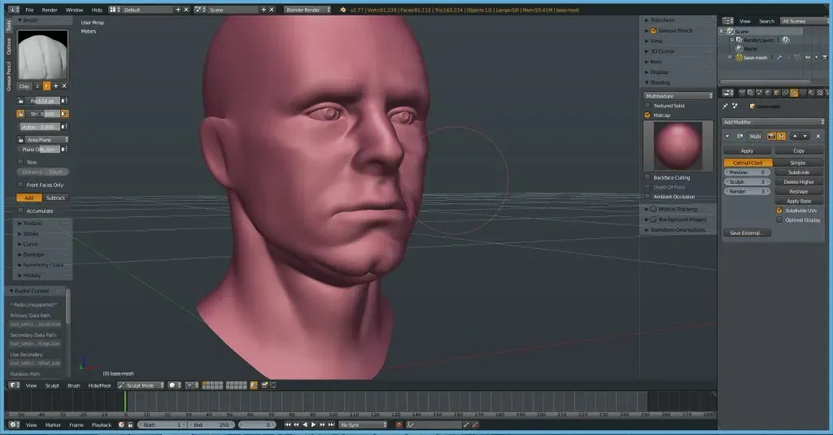Enable the Front Faces Only checkbox
This screenshot has height=435, width=833.
pos(21,185)
